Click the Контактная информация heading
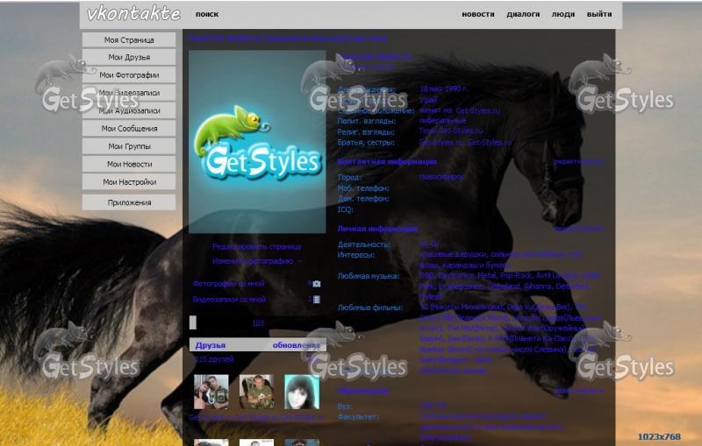 click(387, 162)
